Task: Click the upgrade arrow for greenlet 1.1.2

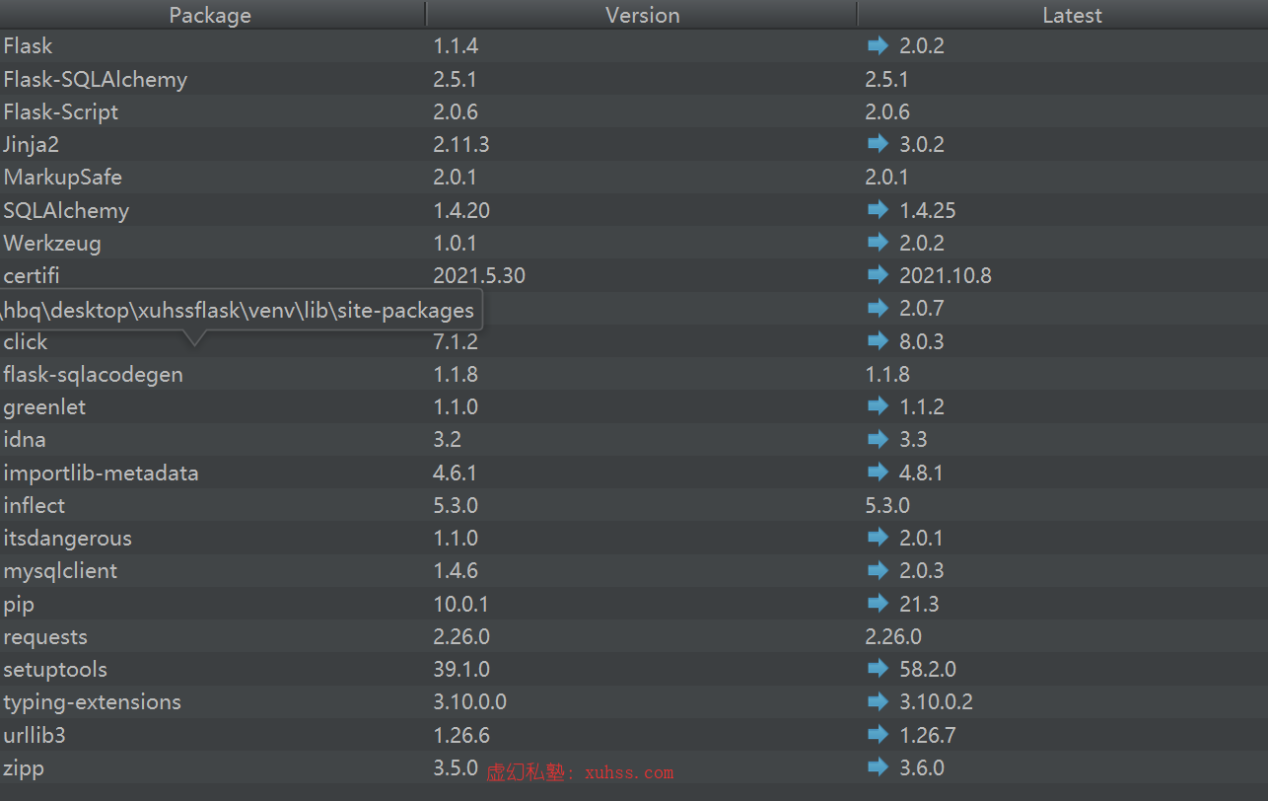Action: tap(878, 406)
